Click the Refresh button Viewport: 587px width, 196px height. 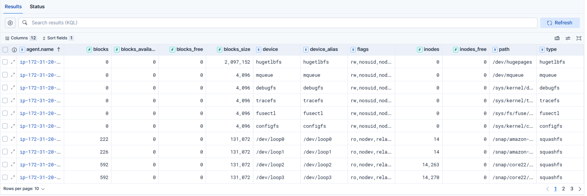(560, 23)
